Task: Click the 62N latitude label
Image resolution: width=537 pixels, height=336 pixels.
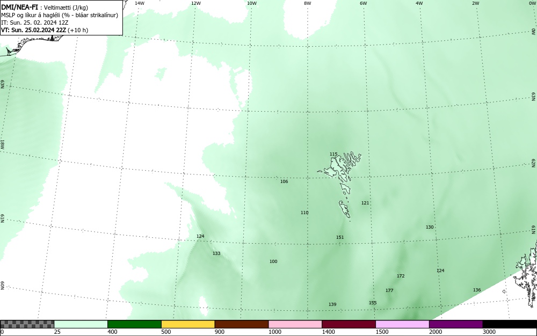Action: tap(534, 163)
